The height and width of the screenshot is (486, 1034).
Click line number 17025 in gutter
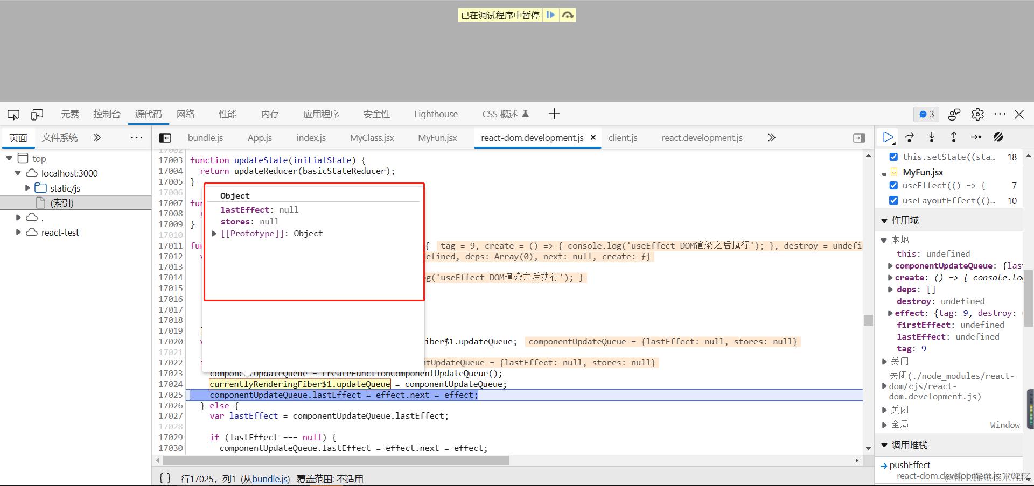[171, 395]
